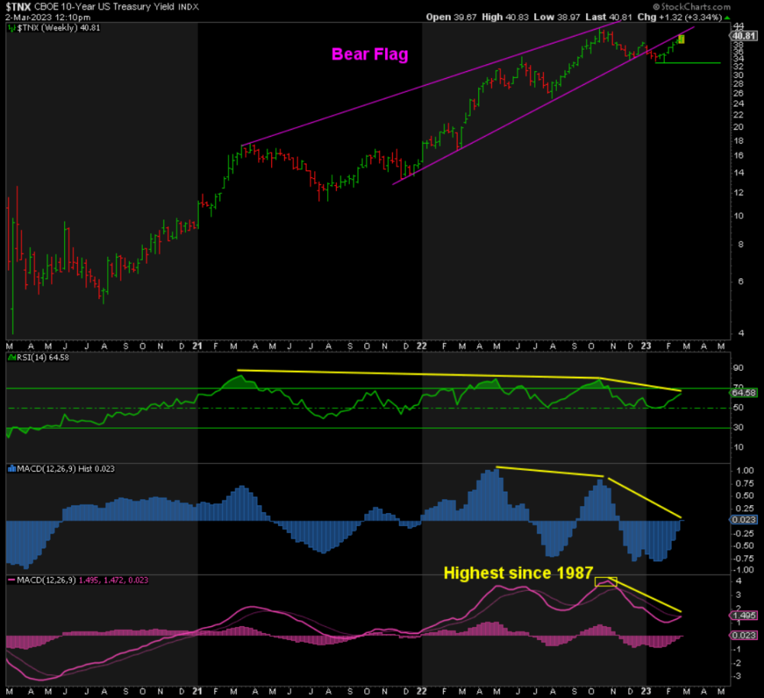Click the '1.495, 1.472, 0.023' MACD legend values
Viewport: 764px width, 698px height.
[x=113, y=580]
